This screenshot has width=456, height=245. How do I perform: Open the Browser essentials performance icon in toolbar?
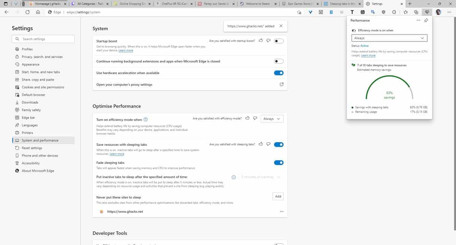click(x=427, y=12)
